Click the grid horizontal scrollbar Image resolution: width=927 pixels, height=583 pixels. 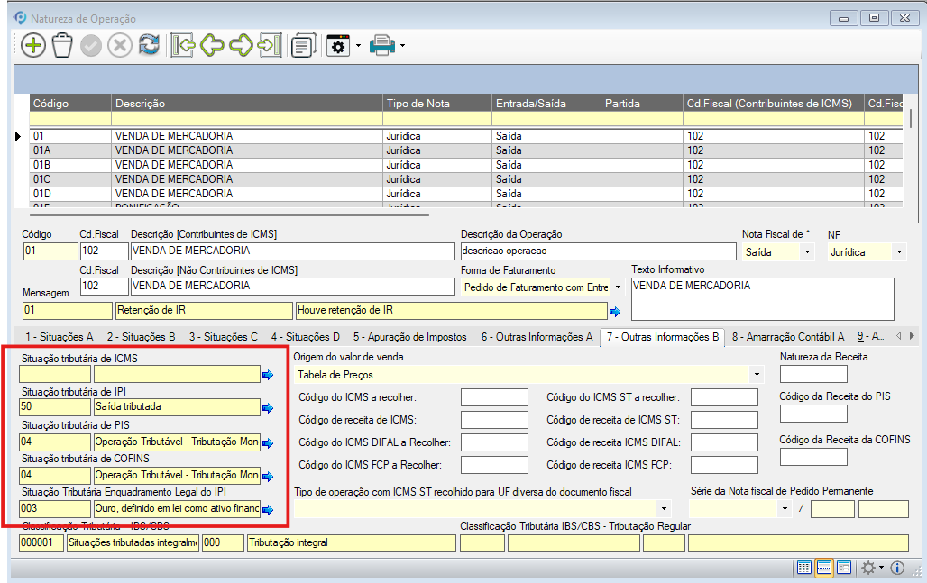click(231, 215)
